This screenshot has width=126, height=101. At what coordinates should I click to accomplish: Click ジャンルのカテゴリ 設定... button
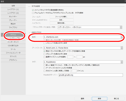pyautogui.click(x=62, y=20)
